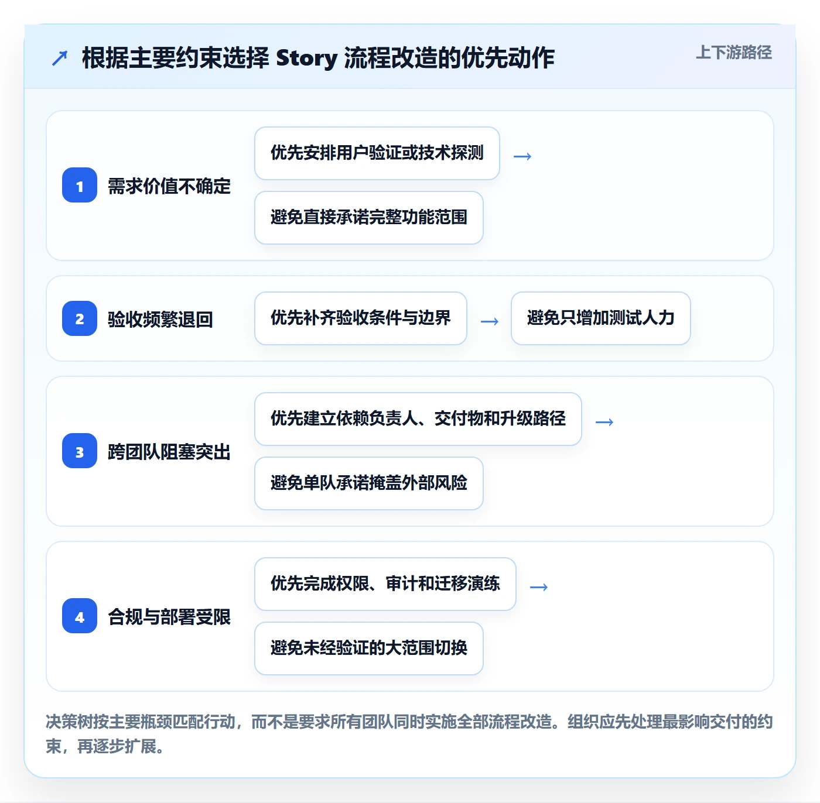Click arrow after 优先建立依赖负责人、交付物和升级路径

[604, 422]
